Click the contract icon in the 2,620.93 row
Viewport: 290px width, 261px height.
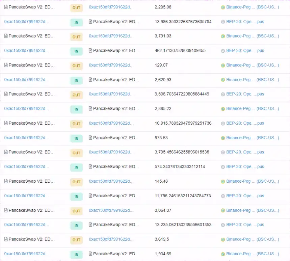point(90,80)
